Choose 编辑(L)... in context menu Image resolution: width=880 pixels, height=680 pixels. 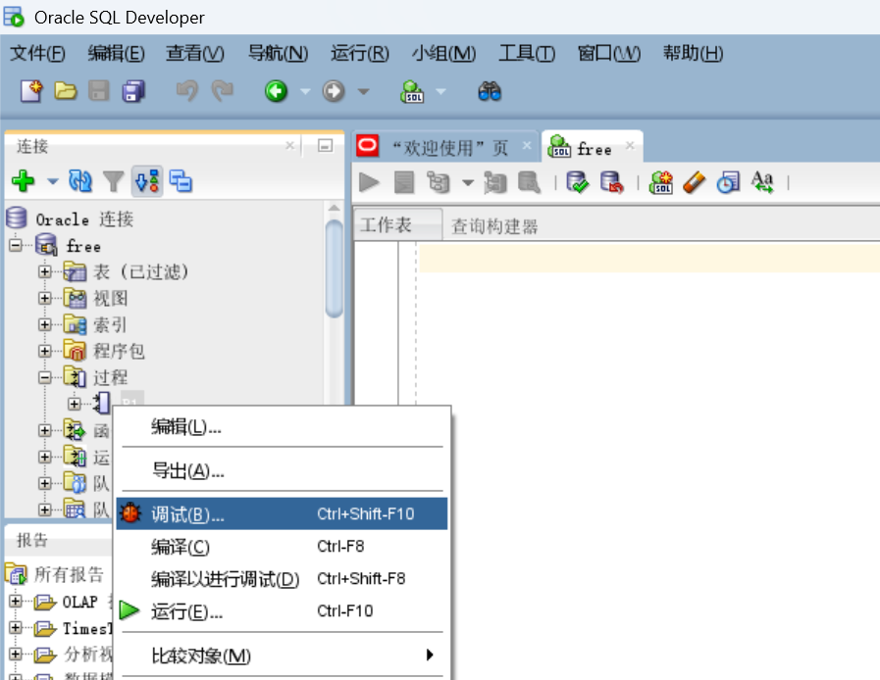tap(282, 426)
